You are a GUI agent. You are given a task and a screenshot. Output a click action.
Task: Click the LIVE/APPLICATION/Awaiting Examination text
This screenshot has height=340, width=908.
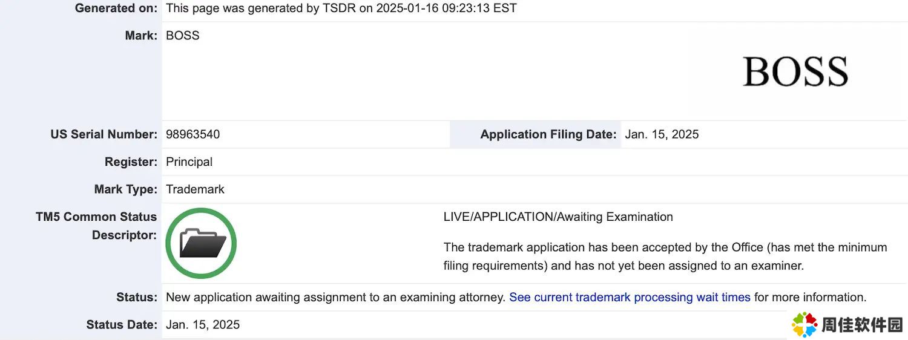[558, 217]
